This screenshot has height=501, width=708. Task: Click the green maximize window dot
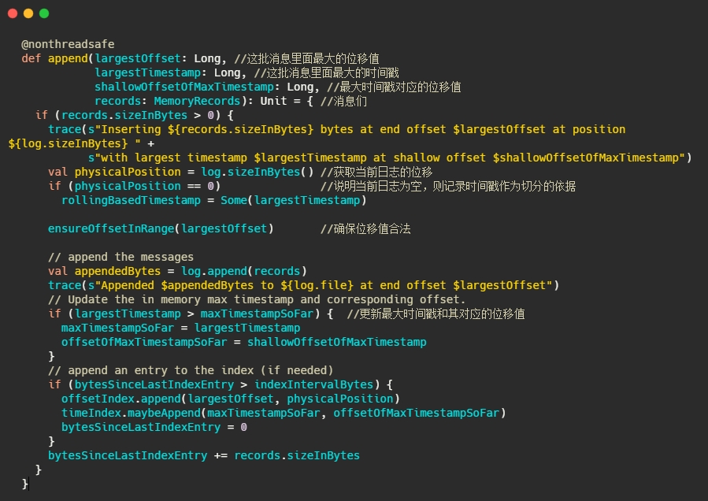point(44,13)
